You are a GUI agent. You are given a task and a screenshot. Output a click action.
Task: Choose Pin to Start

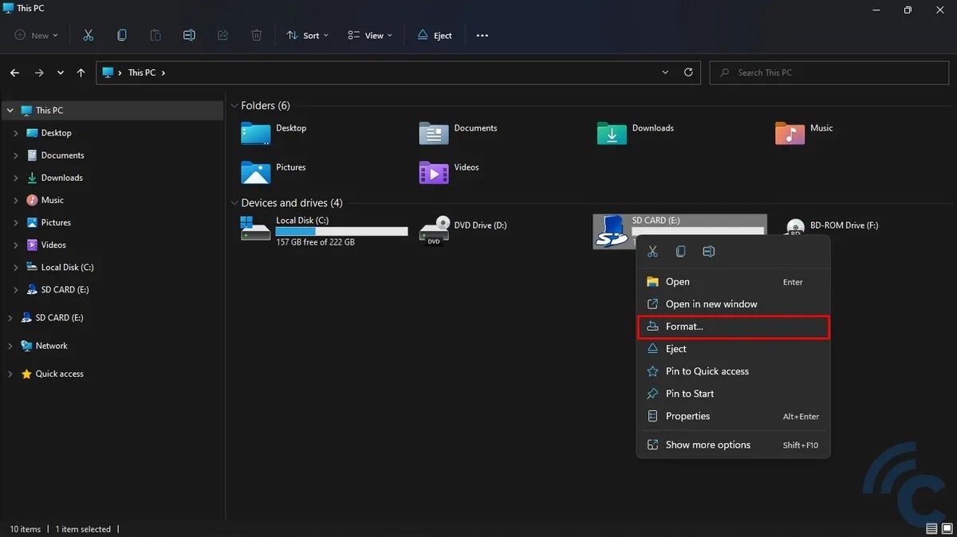(733, 394)
